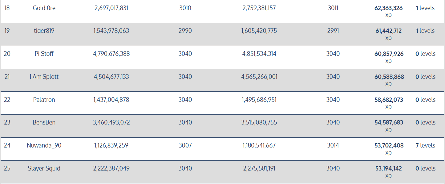Open Gold 0re player profile link
Viewport: 445px width, 184px height.
[44, 8]
